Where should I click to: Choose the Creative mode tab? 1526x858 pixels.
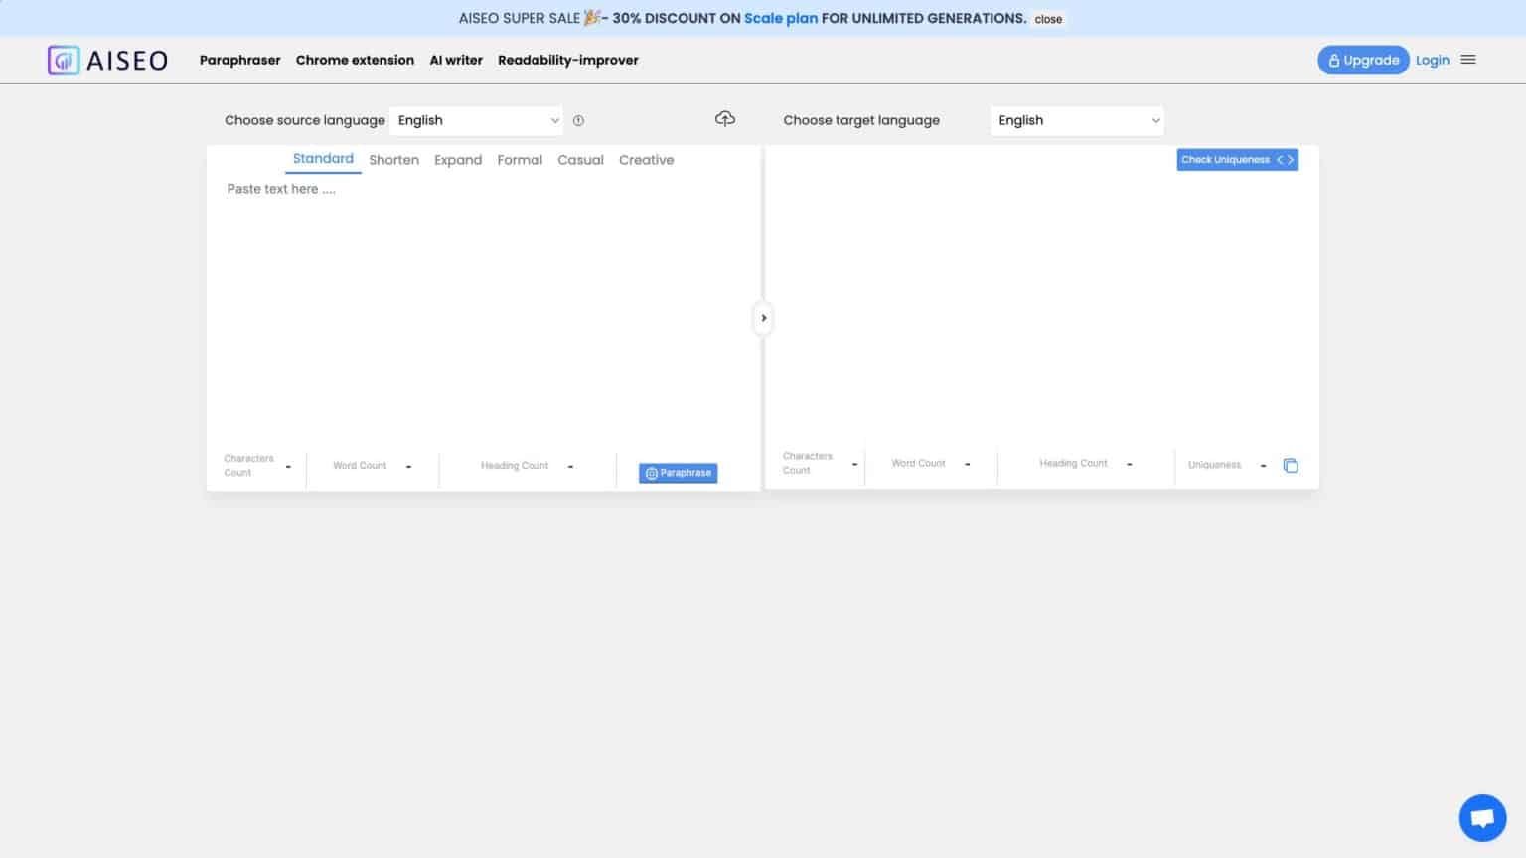(646, 160)
